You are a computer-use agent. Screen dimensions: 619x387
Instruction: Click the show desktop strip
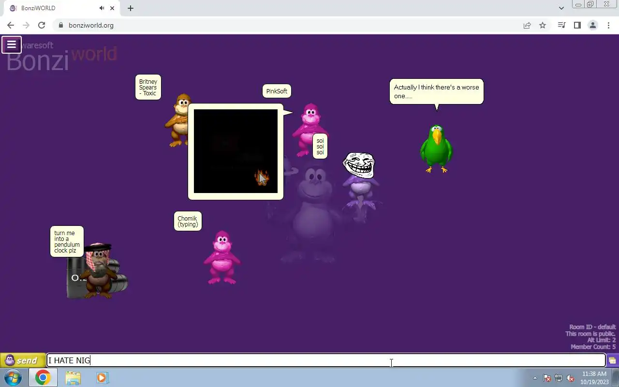[616, 378]
